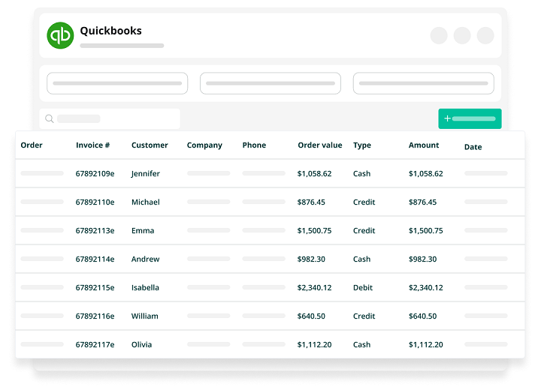This screenshot has width=541, height=387.
Task: Sort by the Customer column header
Action: pyautogui.click(x=150, y=145)
